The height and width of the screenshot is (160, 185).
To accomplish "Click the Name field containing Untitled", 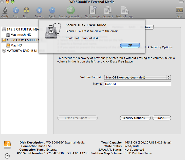I will 138,84.
